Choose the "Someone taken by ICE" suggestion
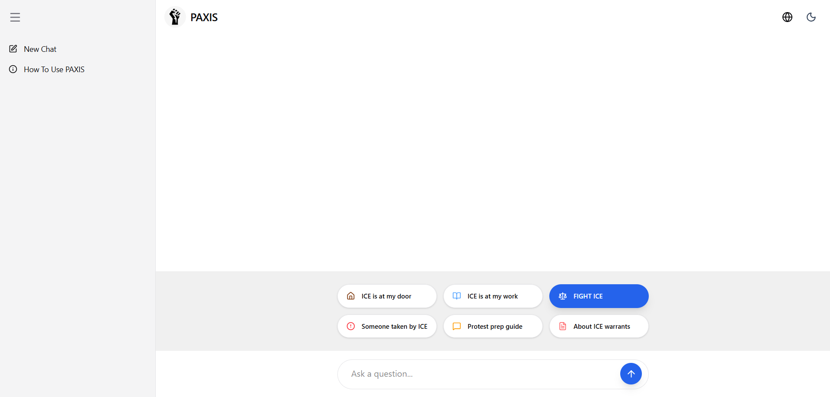The image size is (830, 397). coord(394,327)
